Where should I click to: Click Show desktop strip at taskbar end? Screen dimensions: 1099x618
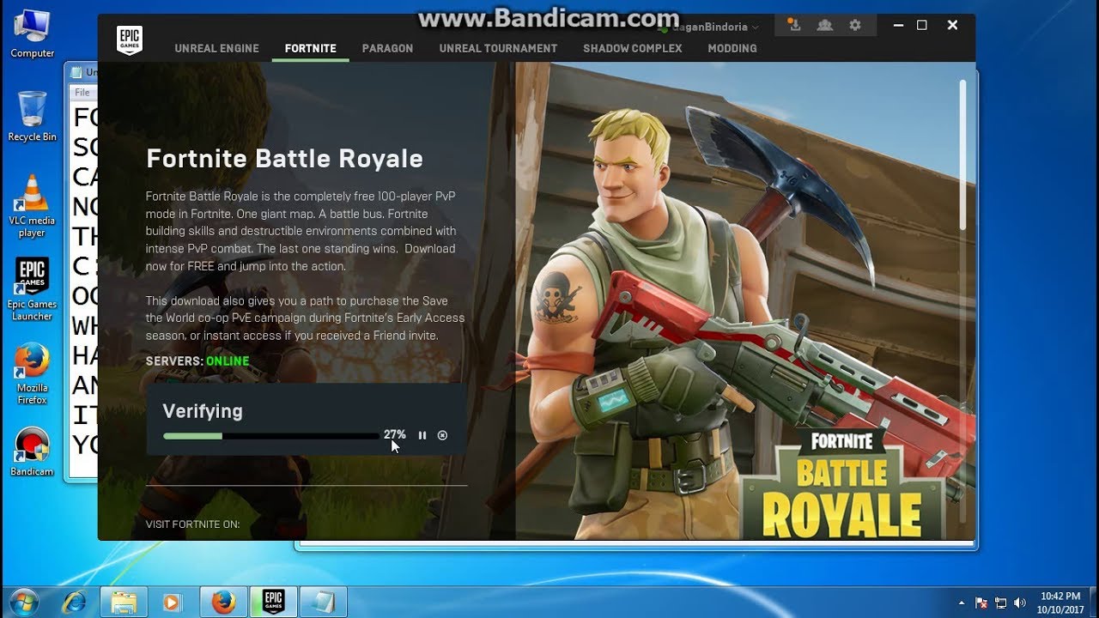1093,603
